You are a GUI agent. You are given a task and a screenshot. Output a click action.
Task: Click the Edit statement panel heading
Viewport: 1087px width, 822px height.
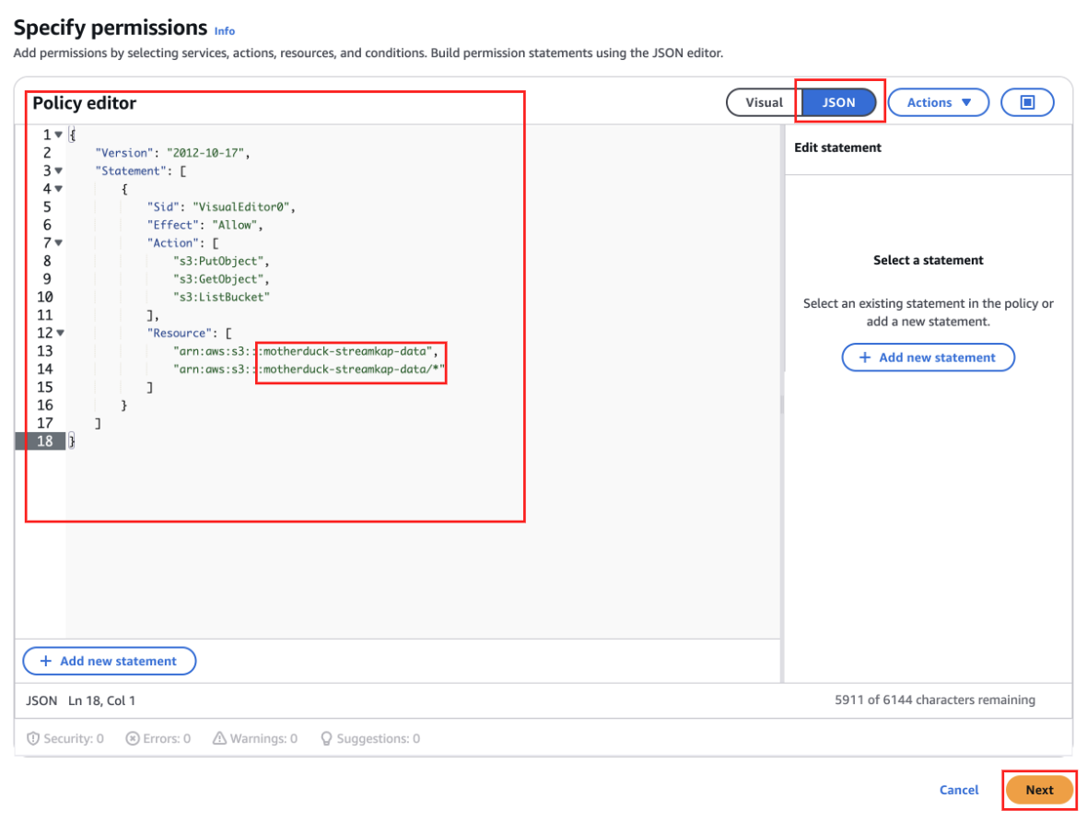[837, 147]
